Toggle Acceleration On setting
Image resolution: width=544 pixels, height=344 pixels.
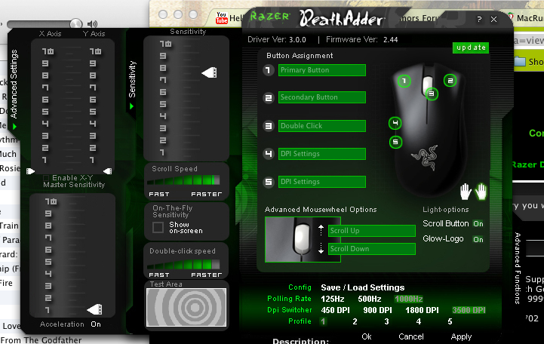pos(96,324)
